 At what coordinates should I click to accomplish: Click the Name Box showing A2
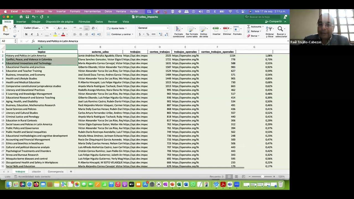(x=9, y=41)
